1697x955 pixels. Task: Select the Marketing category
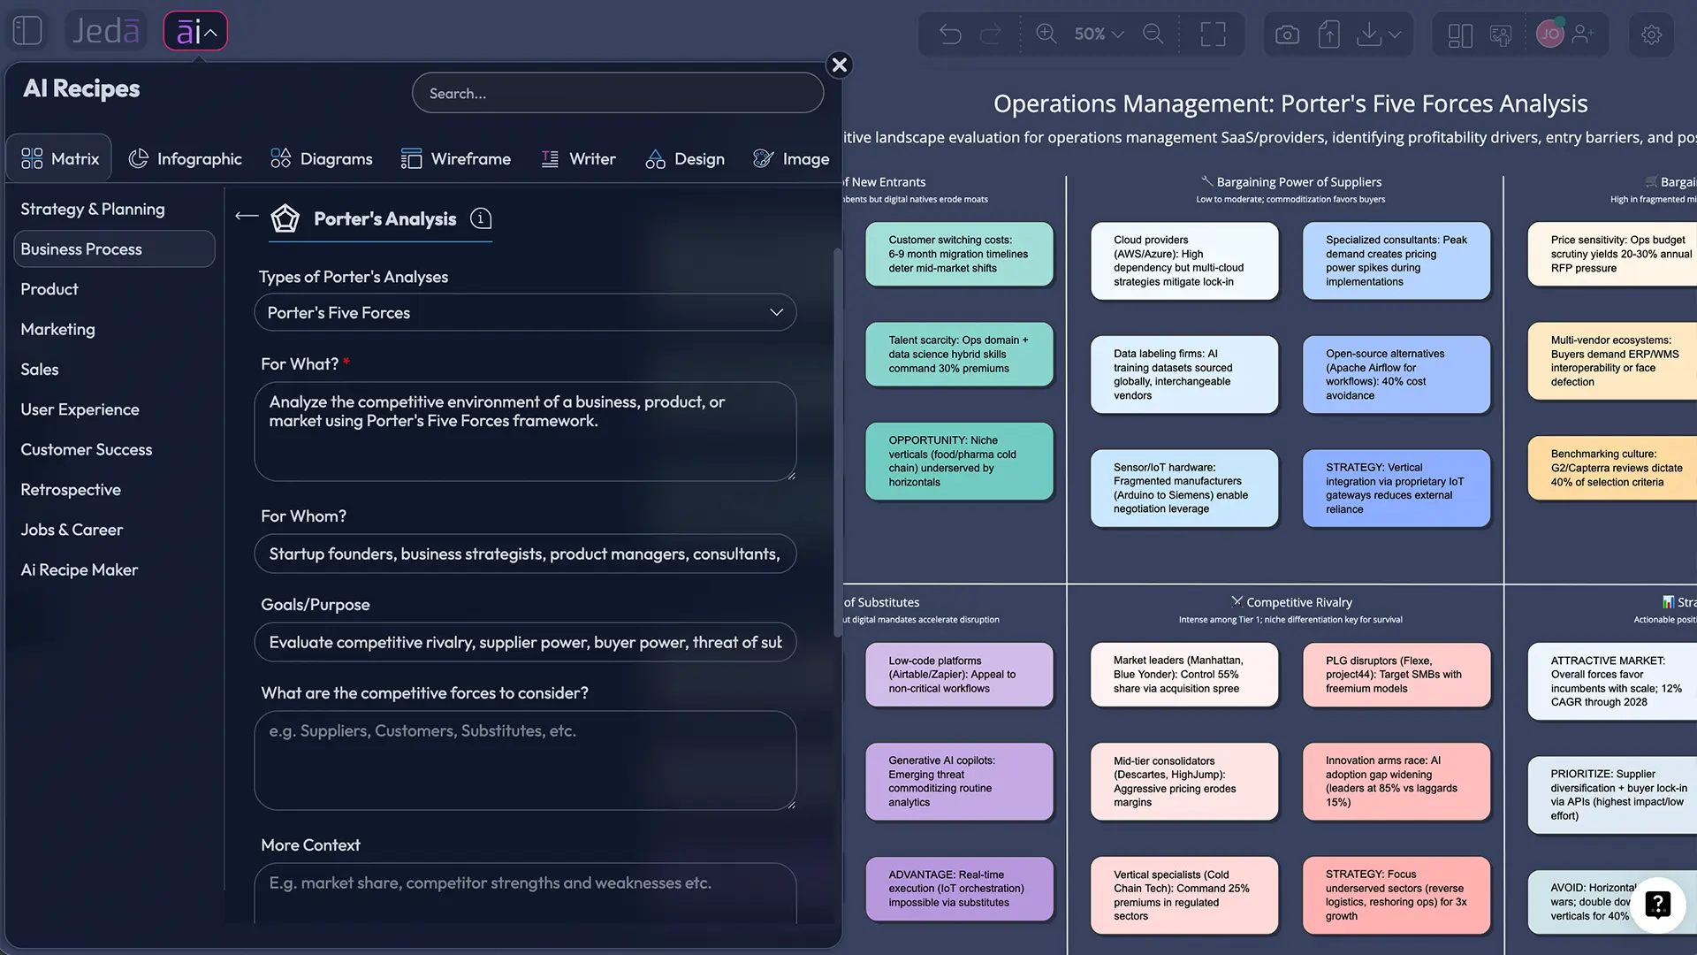coord(57,329)
